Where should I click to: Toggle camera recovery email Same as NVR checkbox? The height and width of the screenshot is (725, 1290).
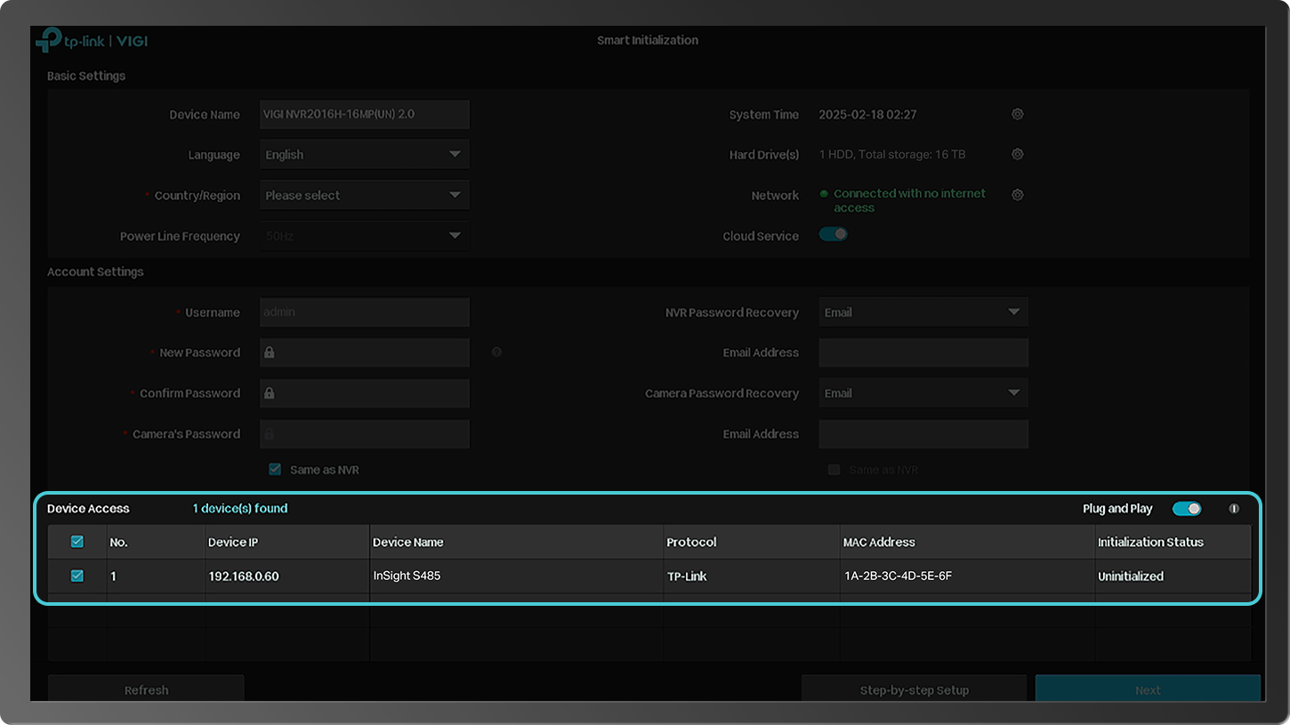tap(834, 469)
